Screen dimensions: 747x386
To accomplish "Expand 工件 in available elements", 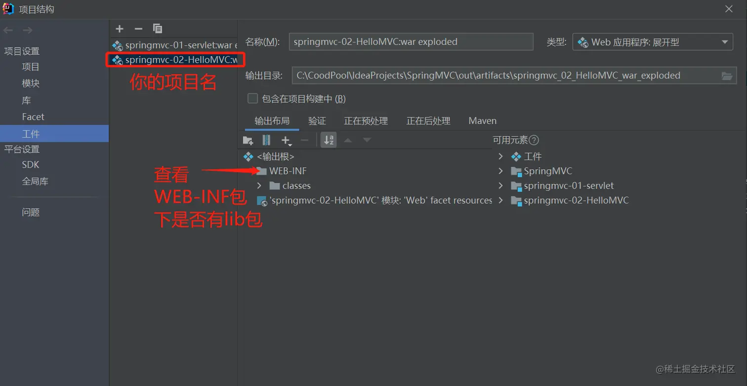I will (x=500, y=157).
